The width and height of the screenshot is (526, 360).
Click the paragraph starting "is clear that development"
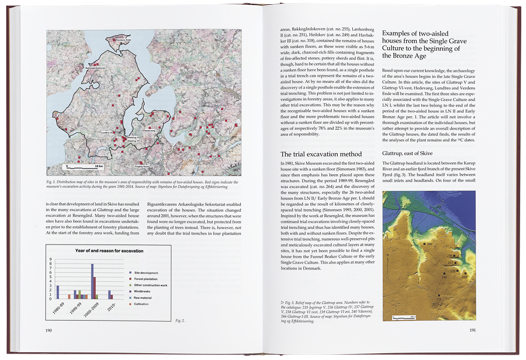click(x=93, y=219)
